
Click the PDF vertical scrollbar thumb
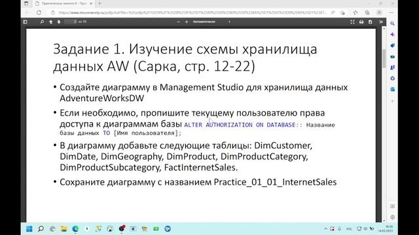384,58
